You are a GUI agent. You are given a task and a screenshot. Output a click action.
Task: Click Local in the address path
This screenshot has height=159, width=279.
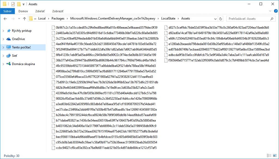pyautogui.click(x=42, y=19)
